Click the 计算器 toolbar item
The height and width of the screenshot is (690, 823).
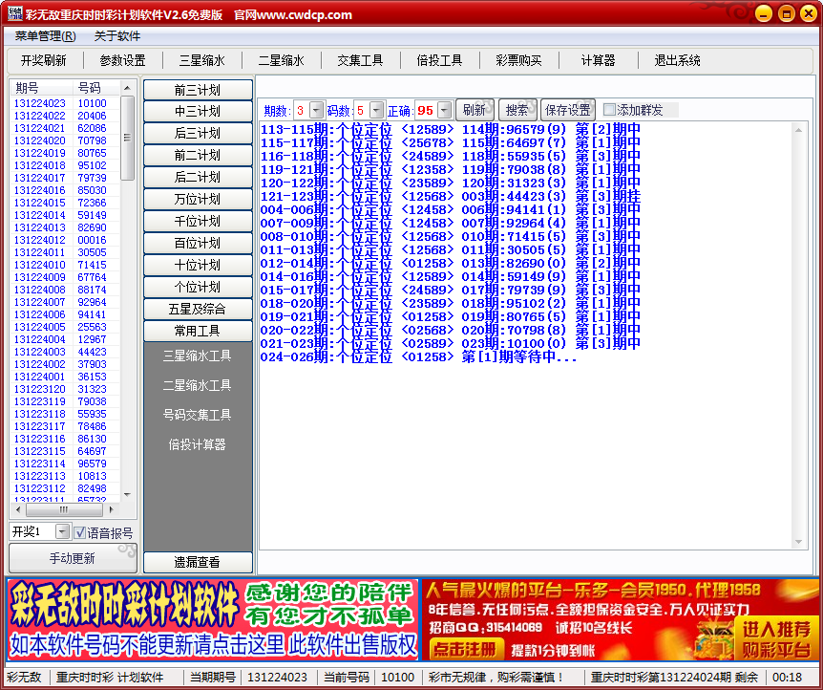click(x=598, y=60)
